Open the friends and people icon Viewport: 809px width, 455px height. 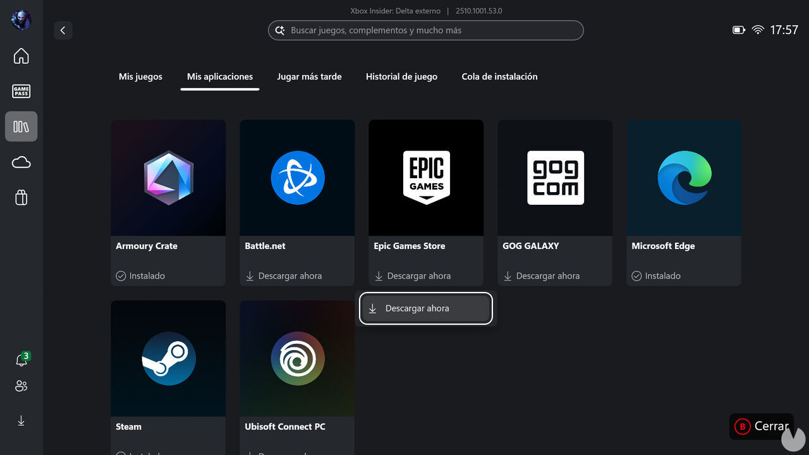click(x=21, y=386)
